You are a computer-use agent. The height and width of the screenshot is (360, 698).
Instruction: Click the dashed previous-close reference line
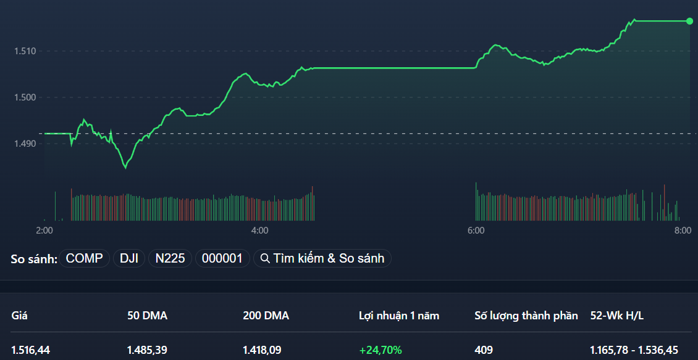click(371, 133)
